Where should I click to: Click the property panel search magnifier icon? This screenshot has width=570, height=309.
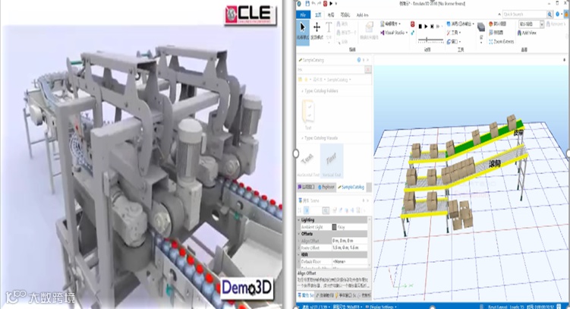[x=326, y=210]
